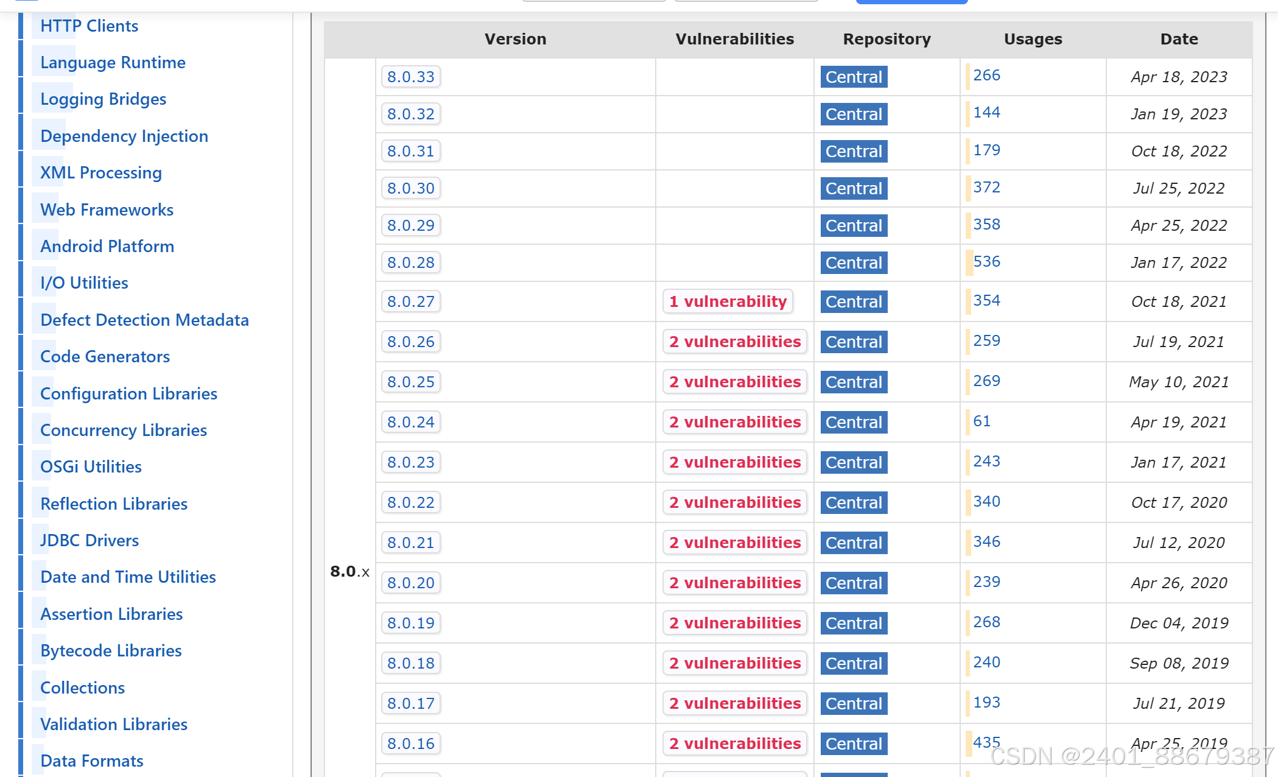The height and width of the screenshot is (777, 1278).
Task: Select Defect Detection Metadata link
Action: (x=144, y=320)
